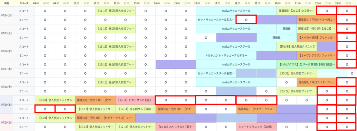Click the 16:00 time column header
The image size is (357, 131).
point(197,3)
